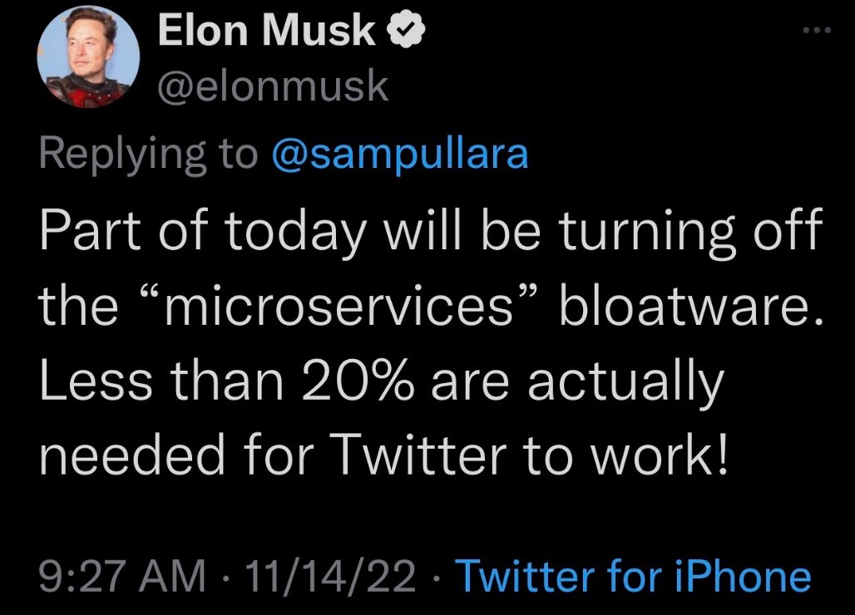This screenshot has width=855, height=615.
Task: Open the @elonmusk handle
Action: coord(273,86)
